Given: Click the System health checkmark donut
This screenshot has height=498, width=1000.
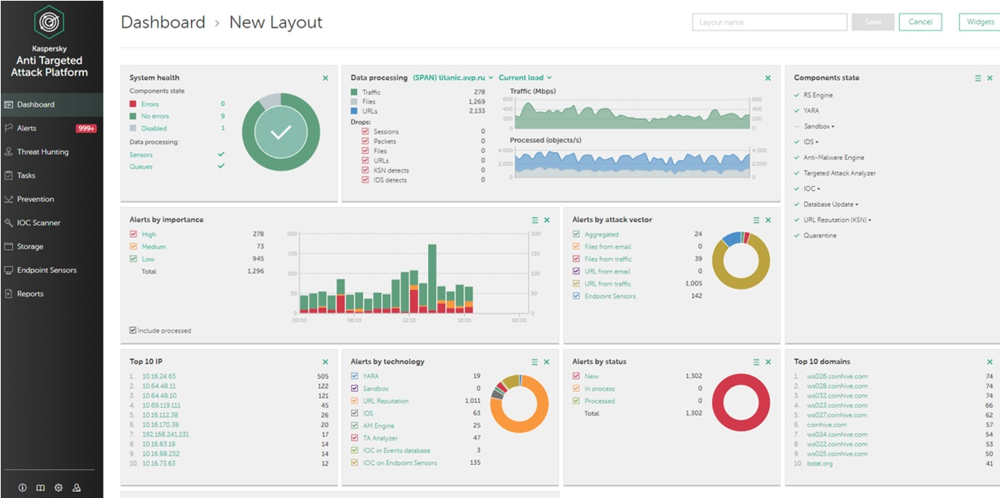Looking at the screenshot, I should click(x=281, y=132).
